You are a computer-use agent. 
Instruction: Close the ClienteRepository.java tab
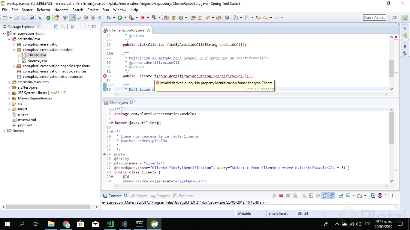(148, 30)
